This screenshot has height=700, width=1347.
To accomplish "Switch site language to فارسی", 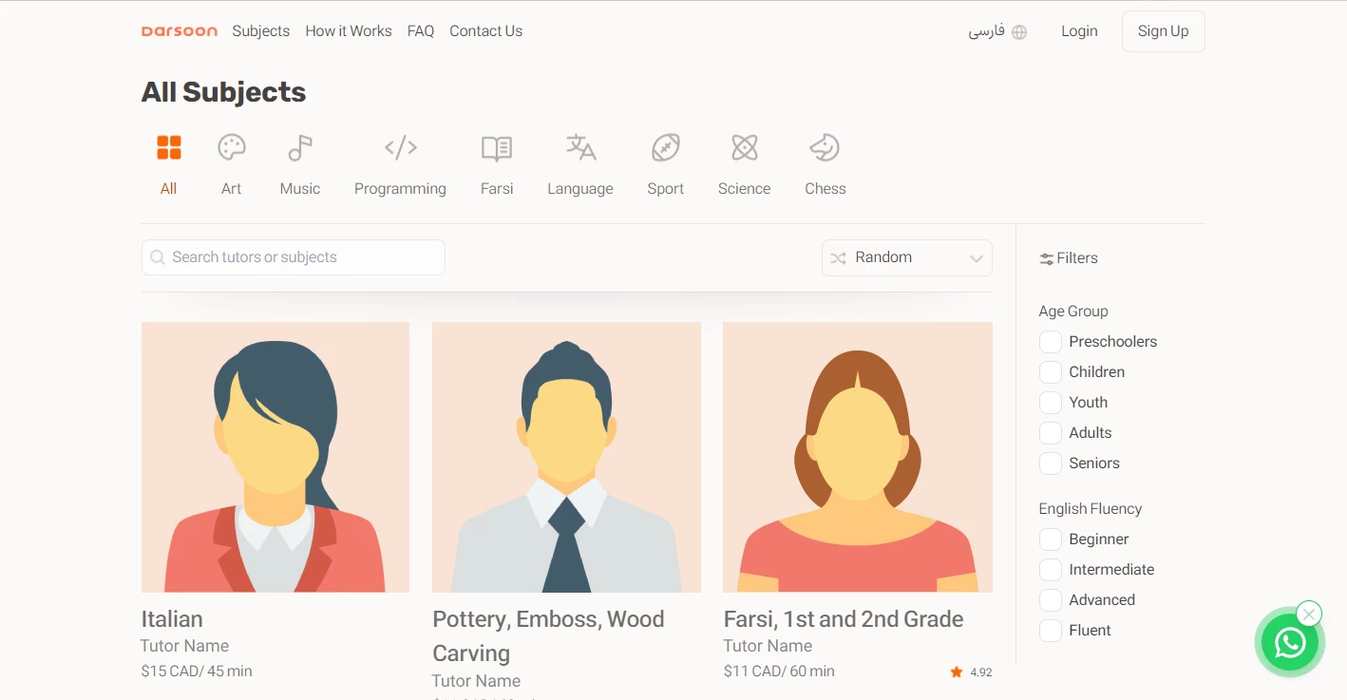I will pos(987,31).
